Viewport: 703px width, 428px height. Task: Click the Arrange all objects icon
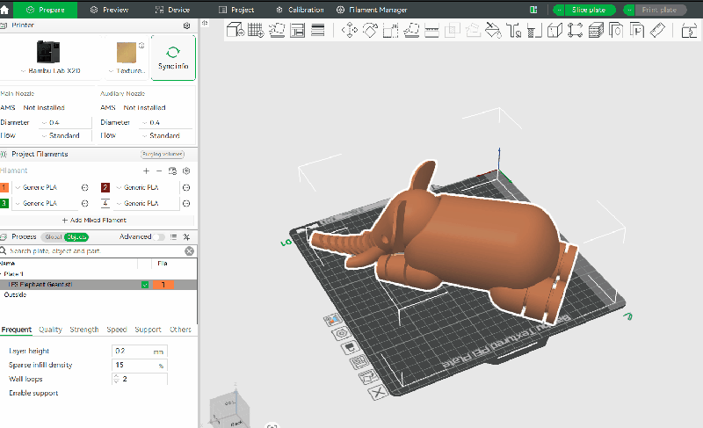tap(297, 31)
